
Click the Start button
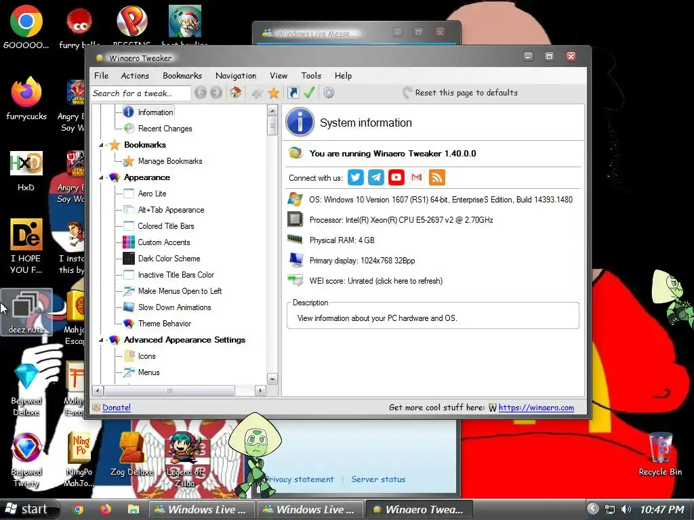(x=29, y=509)
